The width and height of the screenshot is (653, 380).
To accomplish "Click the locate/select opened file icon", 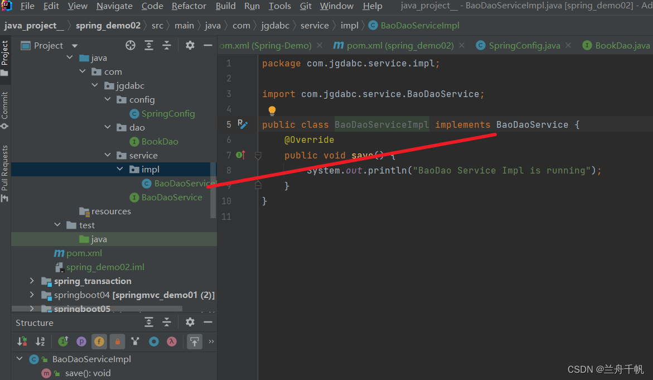I will click(130, 45).
